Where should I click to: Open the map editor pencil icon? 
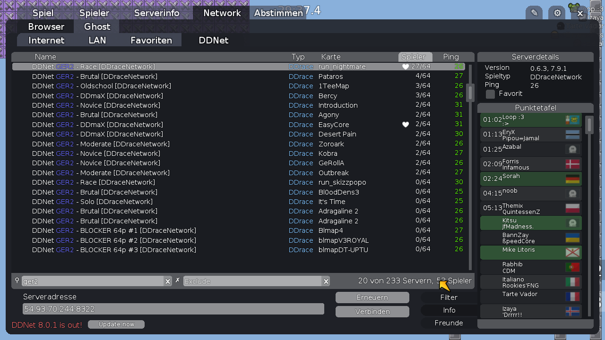pos(534,13)
